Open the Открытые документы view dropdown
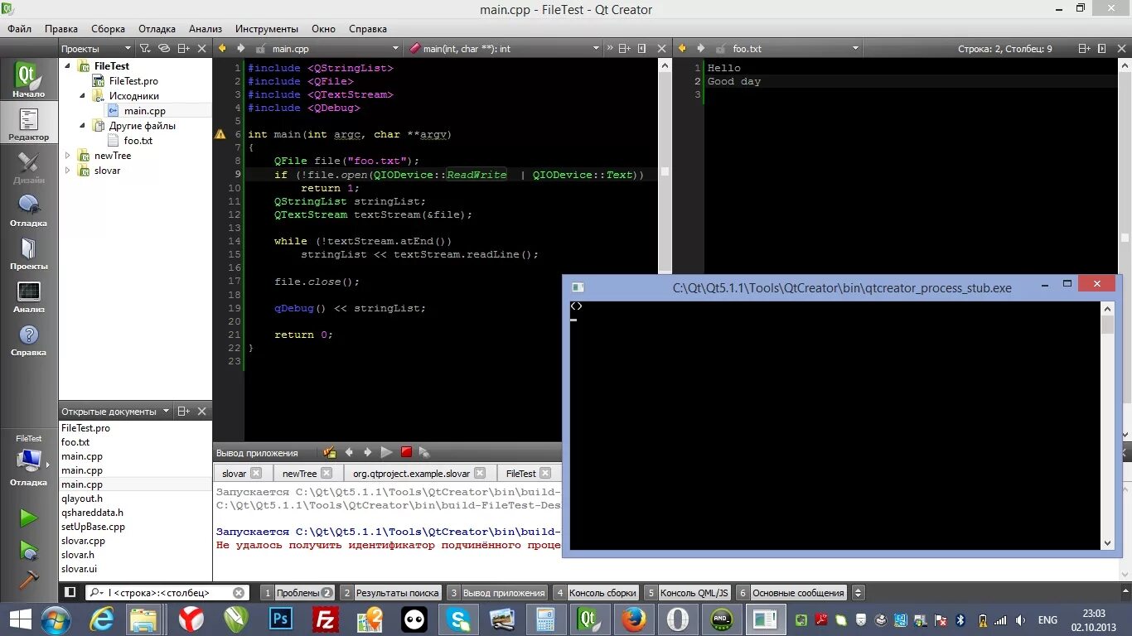Image resolution: width=1132 pixels, height=636 pixels. [x=115, y=411]
